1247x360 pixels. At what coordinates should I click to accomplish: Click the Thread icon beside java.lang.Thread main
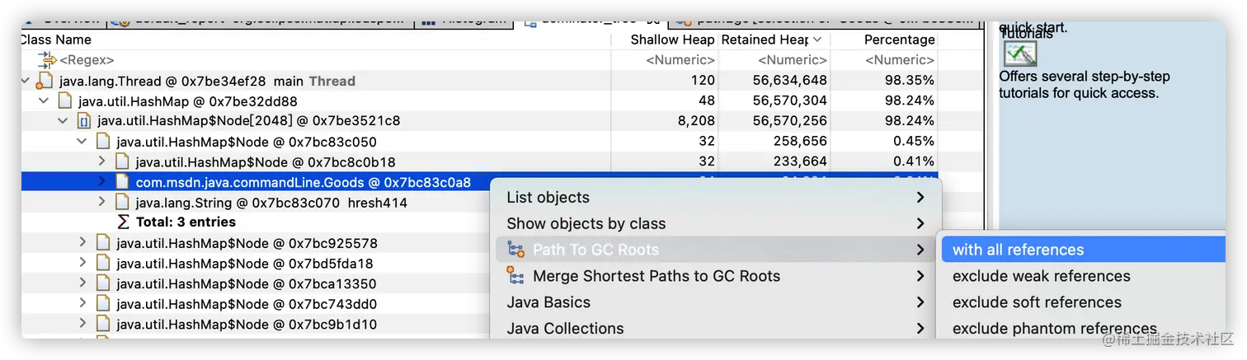point(45,81)
